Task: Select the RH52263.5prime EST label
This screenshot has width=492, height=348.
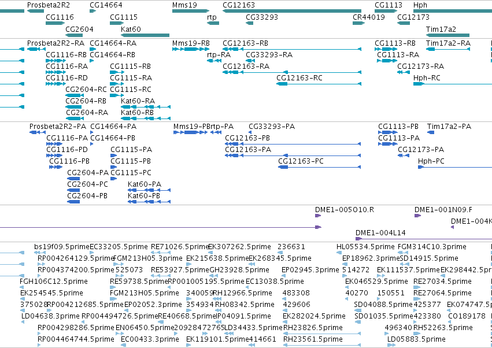Action: point(443,328)
